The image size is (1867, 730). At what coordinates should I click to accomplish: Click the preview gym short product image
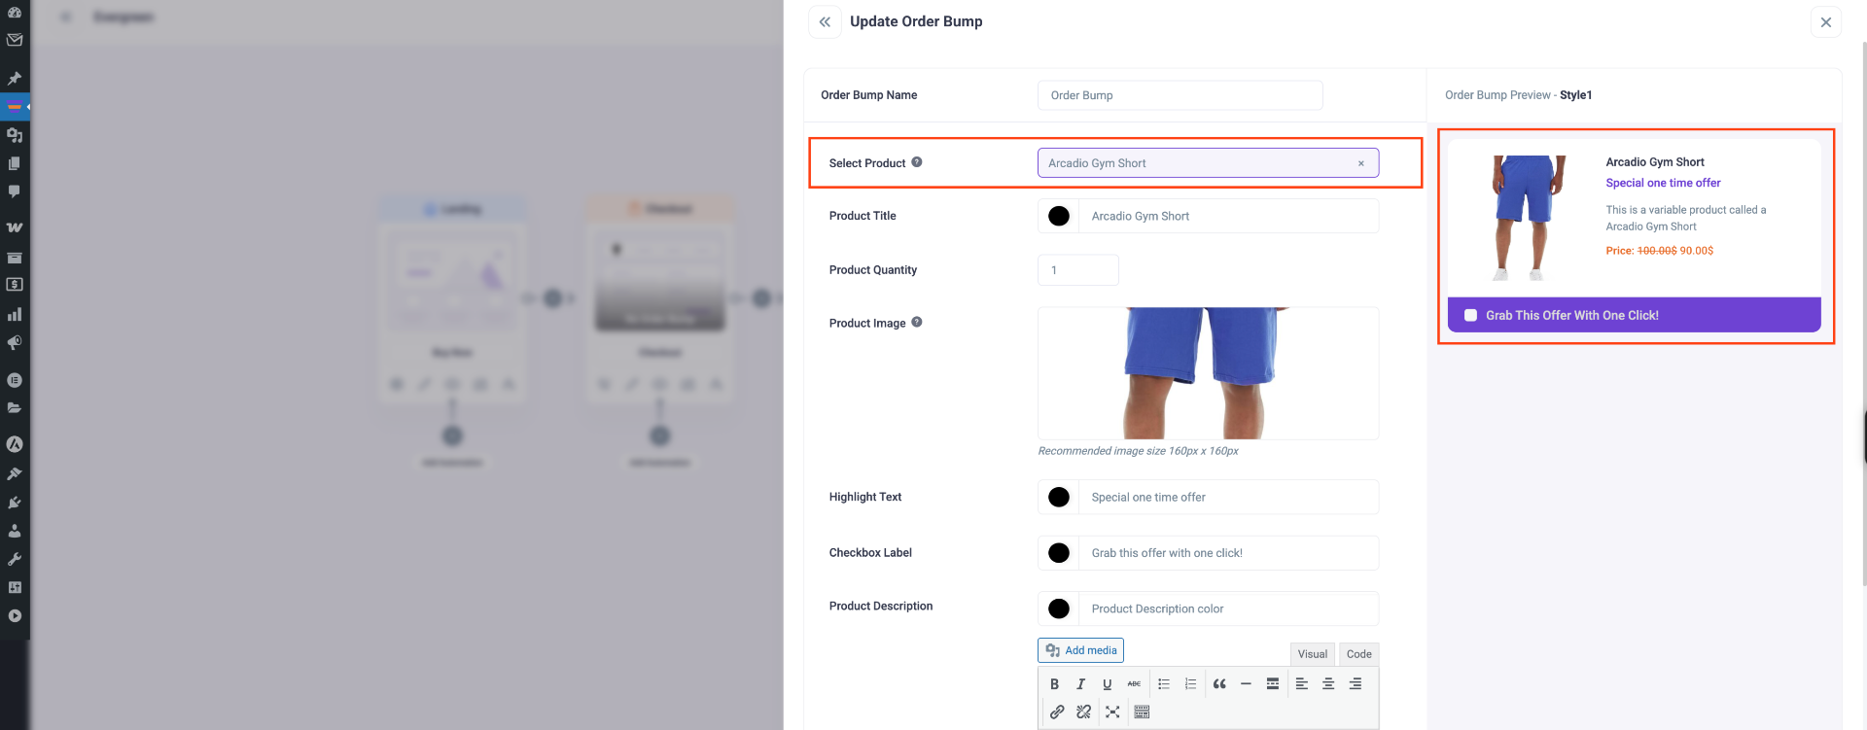[1530, 218]
